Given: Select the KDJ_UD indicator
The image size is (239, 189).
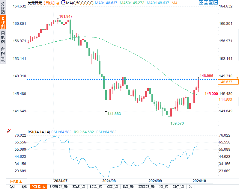Looking at the screenshot, I should pyautogui.click(x=178, y=187).
